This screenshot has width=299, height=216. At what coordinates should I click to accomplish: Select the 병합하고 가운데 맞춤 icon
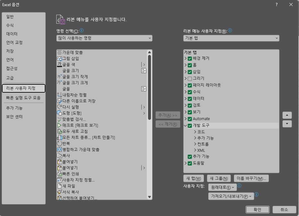tap(59, 150)
